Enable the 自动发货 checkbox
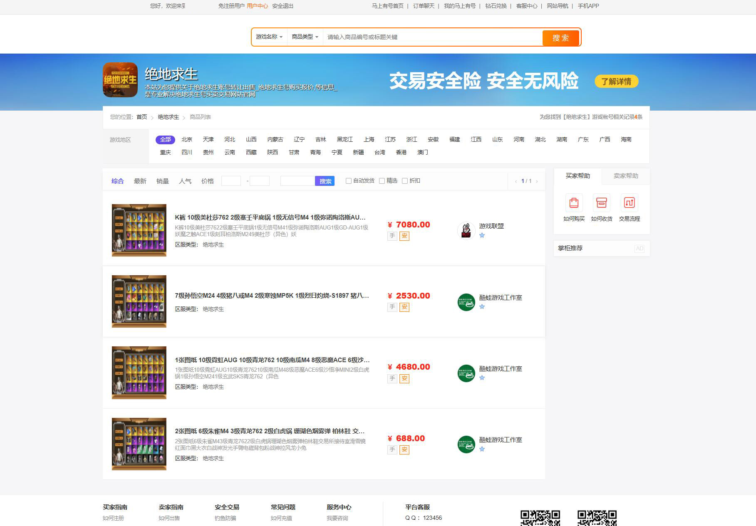Screen dimensions: 756x526 349,181
